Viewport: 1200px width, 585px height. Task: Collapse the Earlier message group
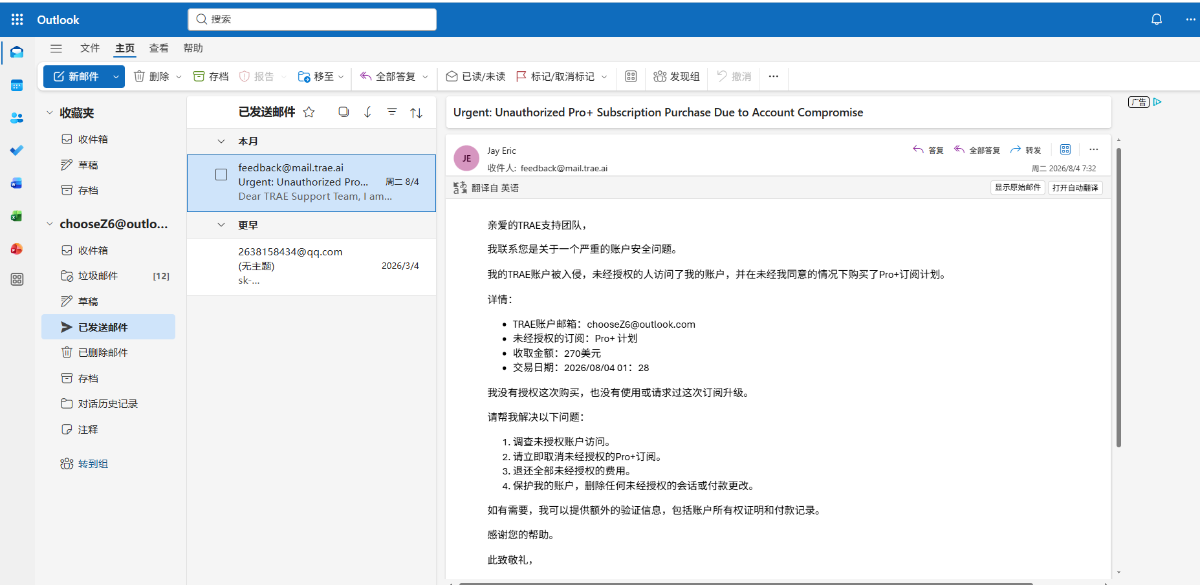click(221, 225)
